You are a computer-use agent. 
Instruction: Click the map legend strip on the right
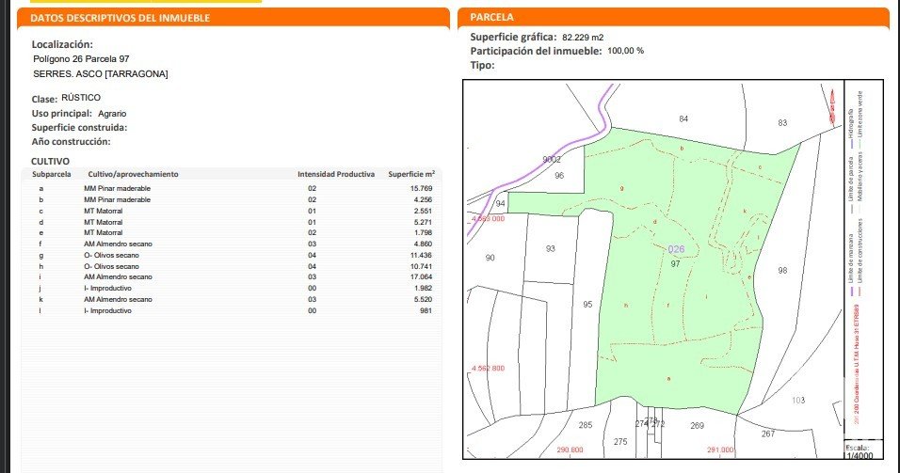858,254
